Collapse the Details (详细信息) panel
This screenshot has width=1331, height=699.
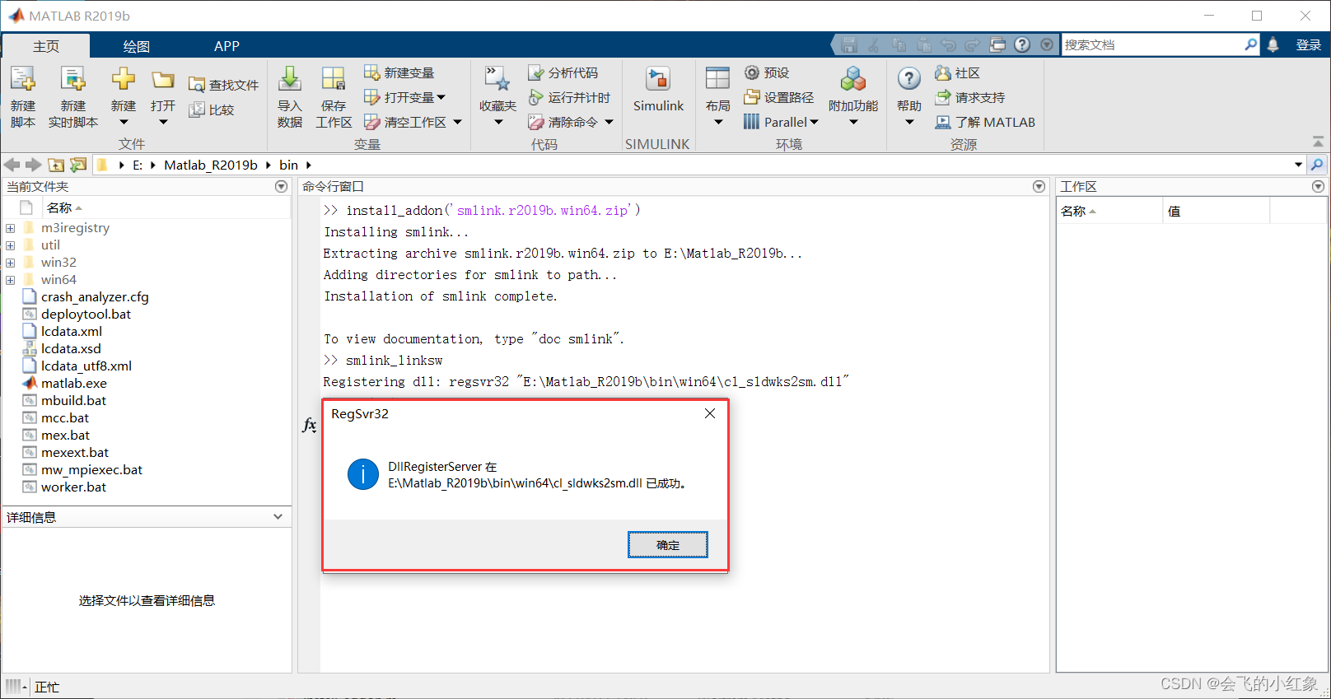278,517
